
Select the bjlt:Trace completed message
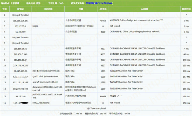96,108
